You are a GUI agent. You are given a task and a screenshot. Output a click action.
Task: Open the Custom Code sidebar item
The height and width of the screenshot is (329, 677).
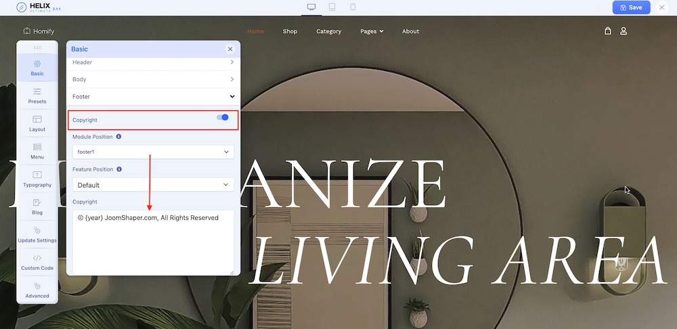pyautogui.click(x=37, y=263)
